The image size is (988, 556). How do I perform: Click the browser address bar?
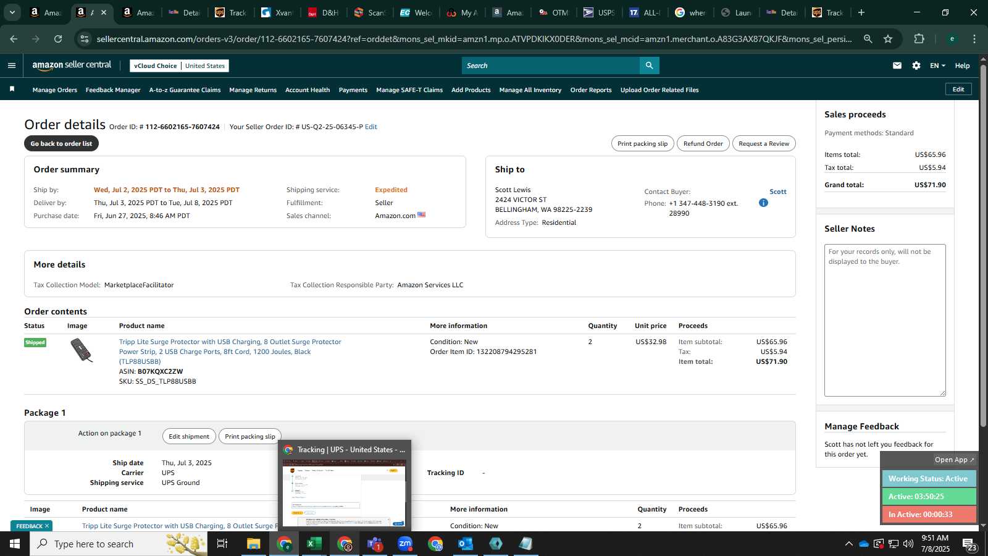point(474,39)
